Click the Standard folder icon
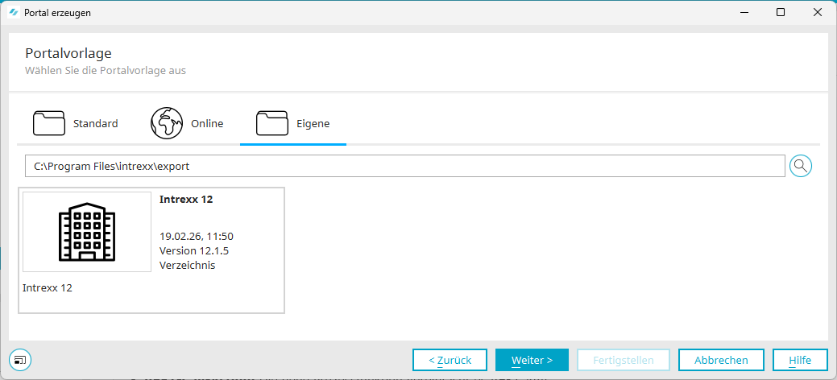837x380 pixels. [49, 123]
